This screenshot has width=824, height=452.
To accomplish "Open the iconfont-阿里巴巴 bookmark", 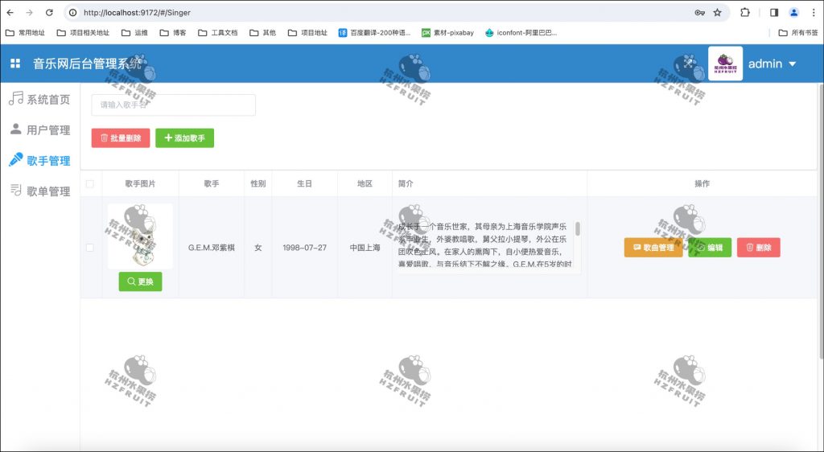I will 521,32.
